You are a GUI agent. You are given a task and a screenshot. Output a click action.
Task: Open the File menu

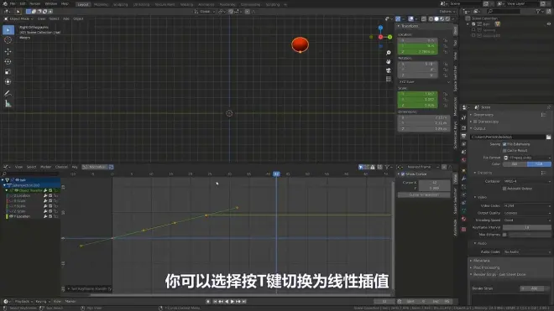pyautogui.click(x=13, y=4)
